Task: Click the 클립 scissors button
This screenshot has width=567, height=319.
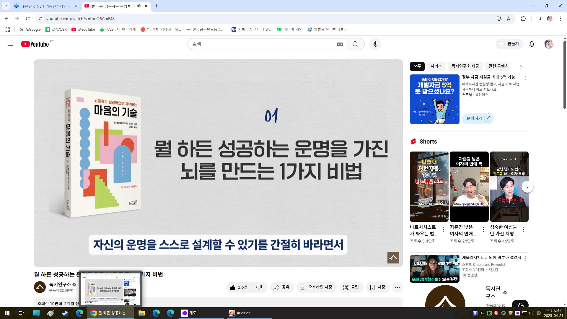Action: [351, 287]
